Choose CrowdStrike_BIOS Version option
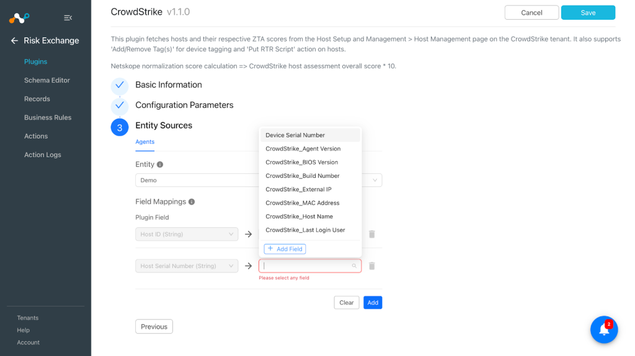 (310, 162)
